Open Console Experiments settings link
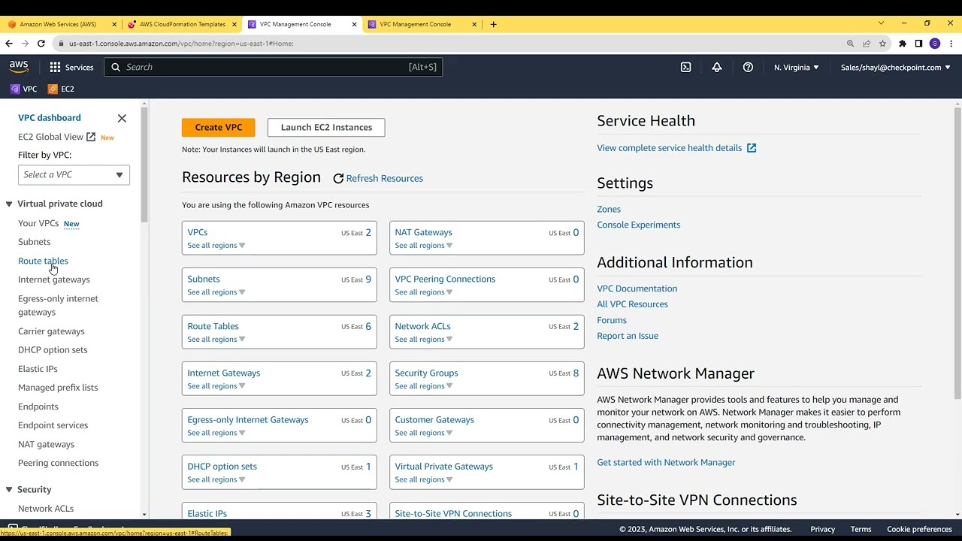 tap(639, 225)
